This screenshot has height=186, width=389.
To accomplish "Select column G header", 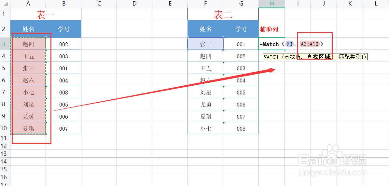I will [x=241, y=4].
